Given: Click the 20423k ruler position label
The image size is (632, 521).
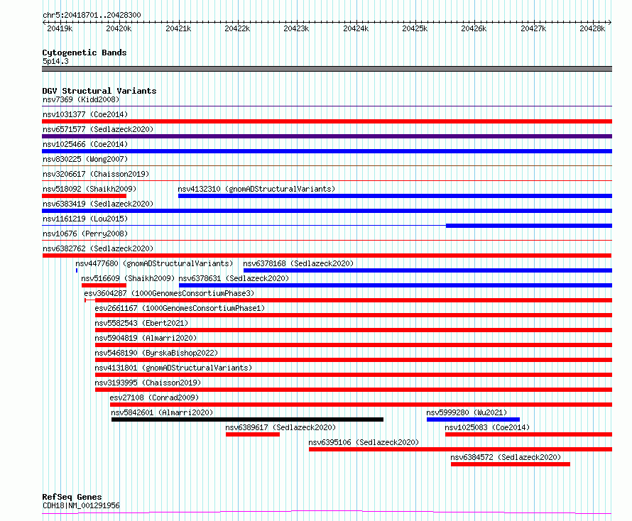Looking at the screenshot, I should pyautogui.click(x=296, y=28).
